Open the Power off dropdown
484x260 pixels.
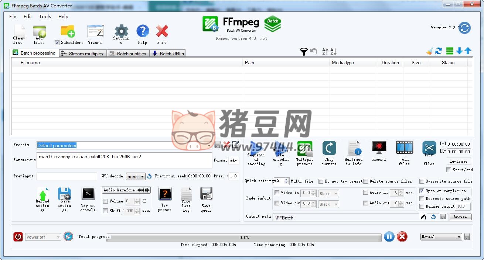[x=43, y=237]
